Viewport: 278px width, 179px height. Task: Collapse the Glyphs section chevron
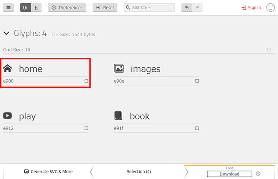6,34
